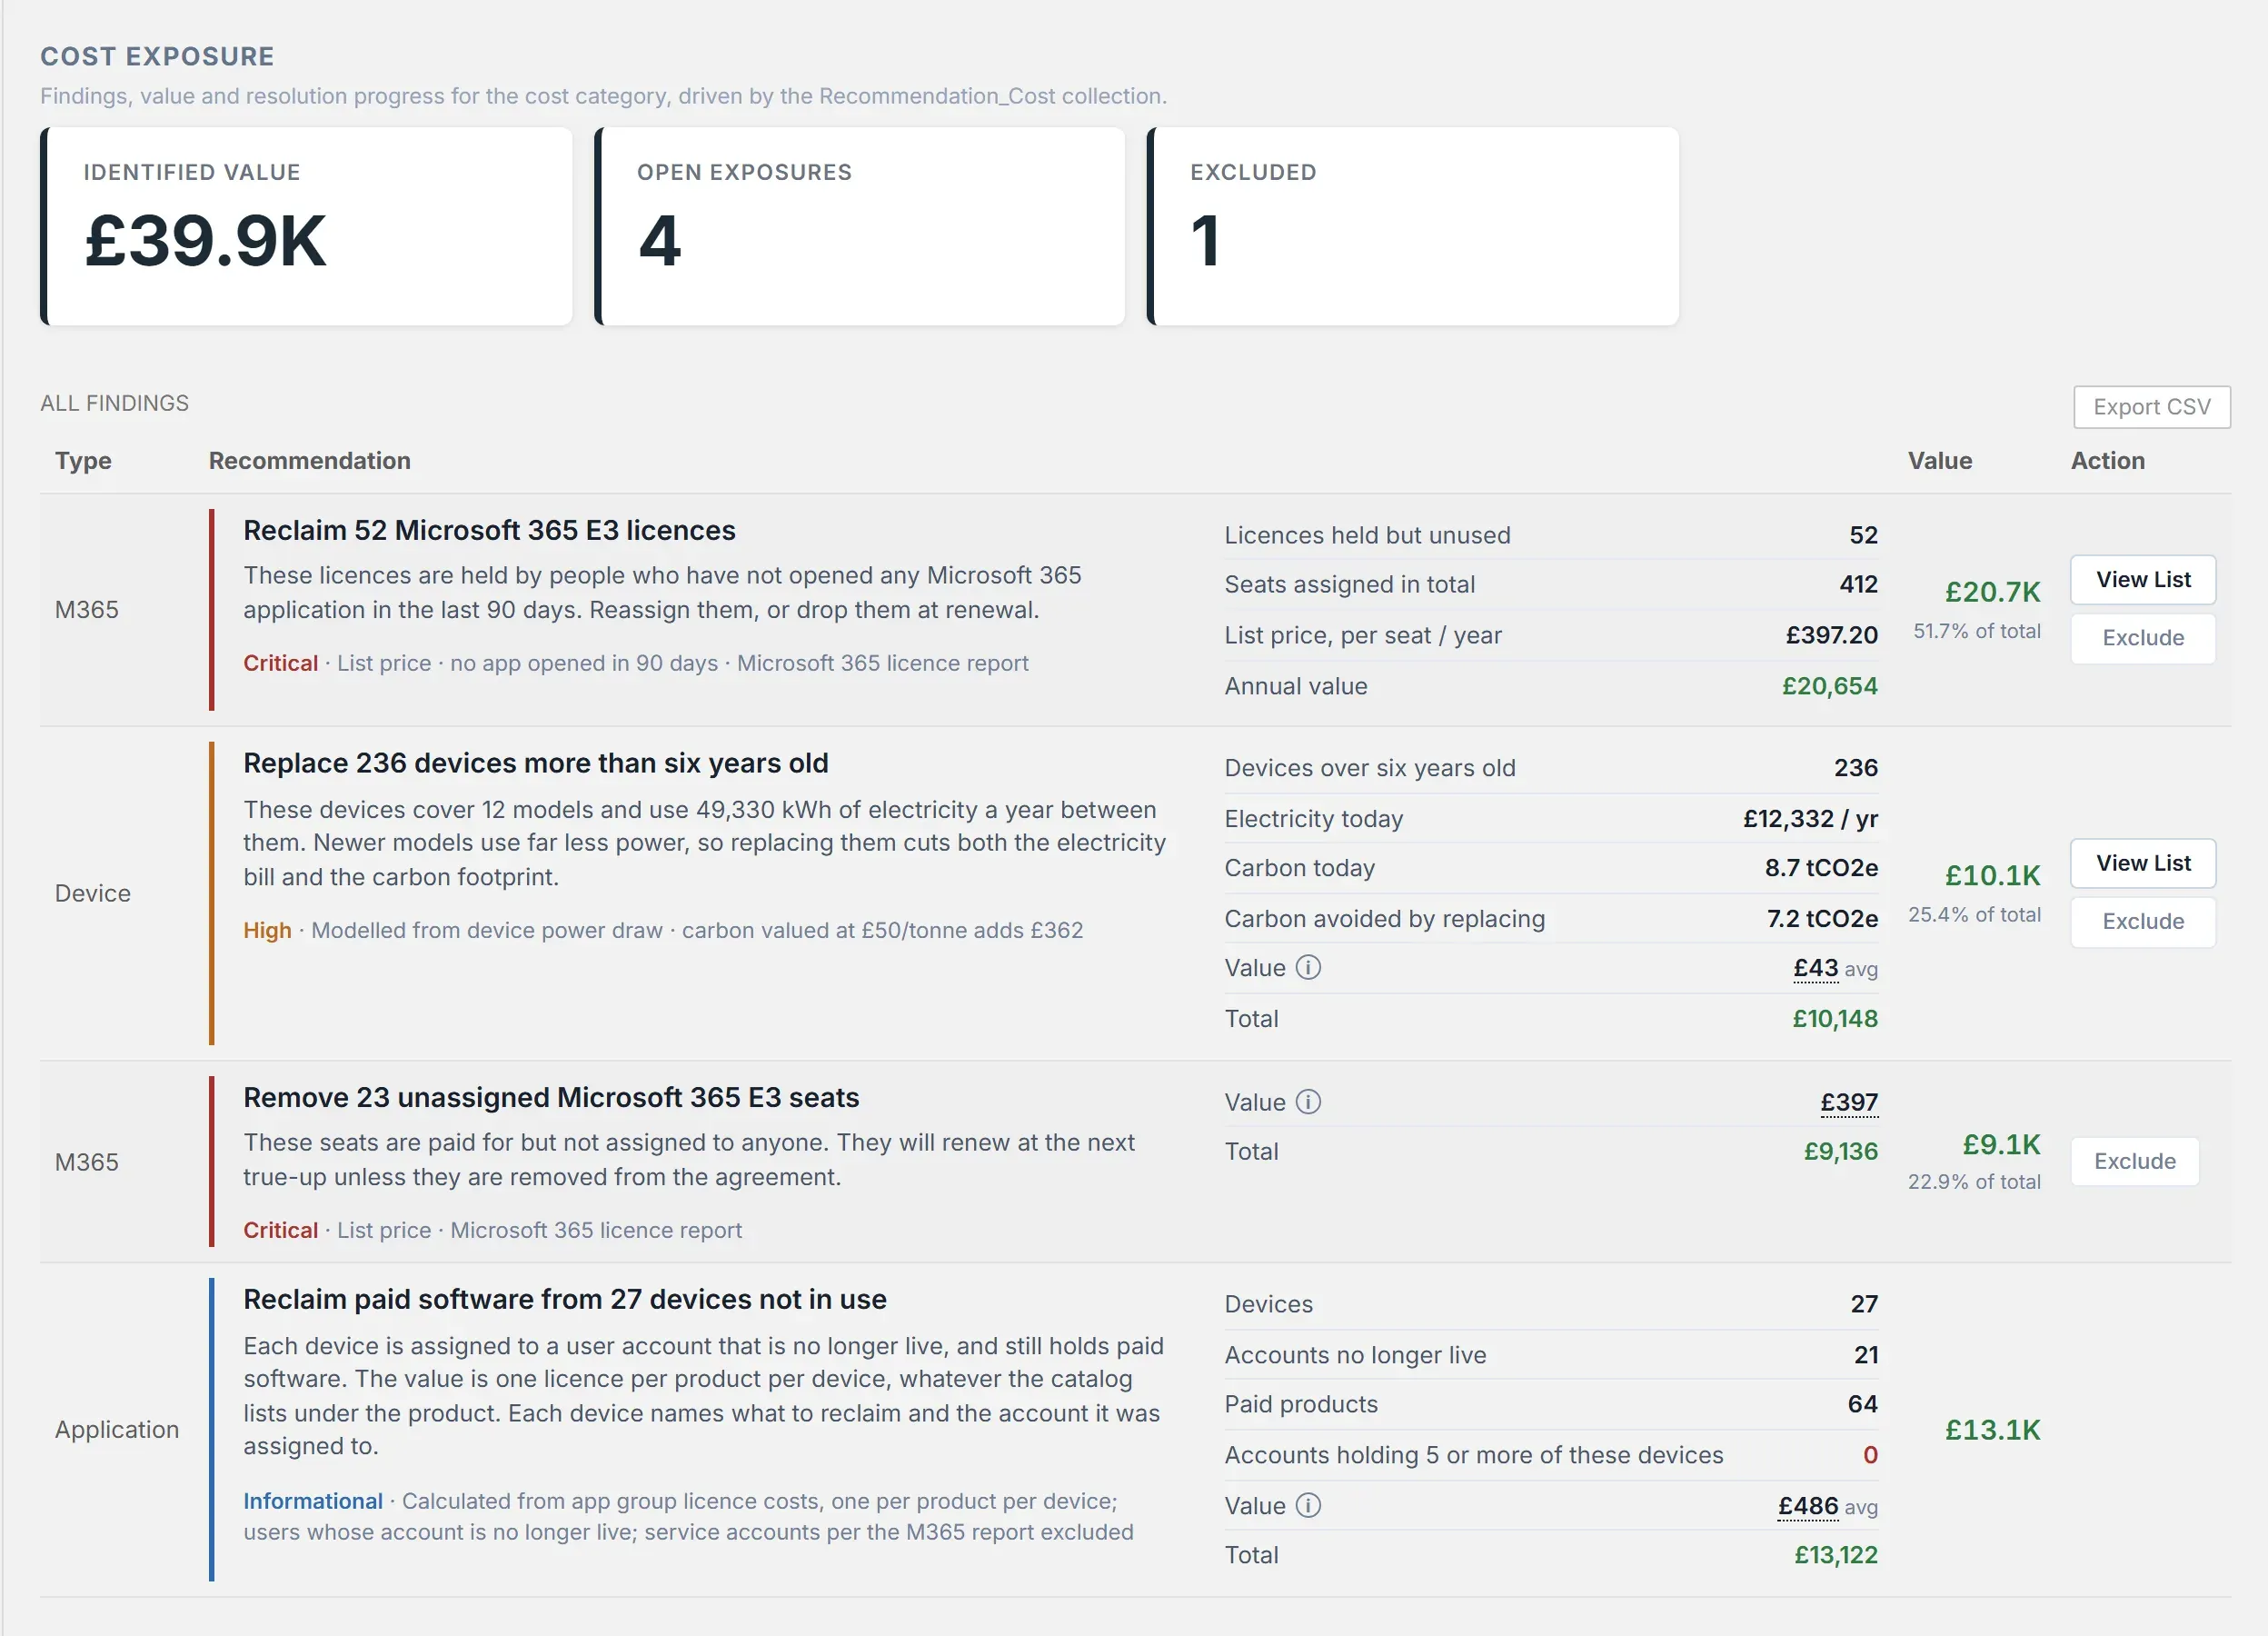Viewport: 2268px width, 1636px height.
Task: Click the £13.1K value summary
Action: point(1992,1430)
